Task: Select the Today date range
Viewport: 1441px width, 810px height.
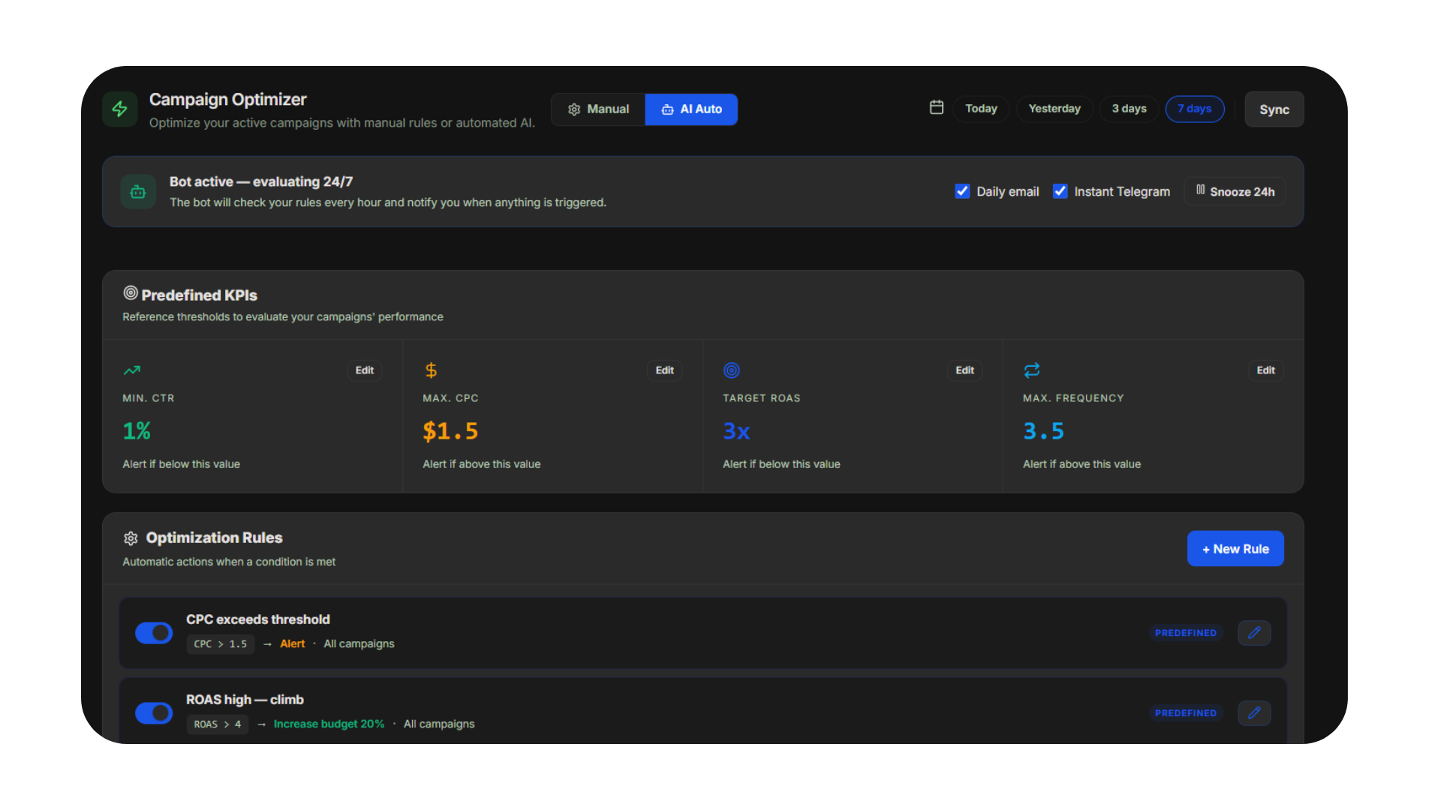Action: [x=981, y=109]
